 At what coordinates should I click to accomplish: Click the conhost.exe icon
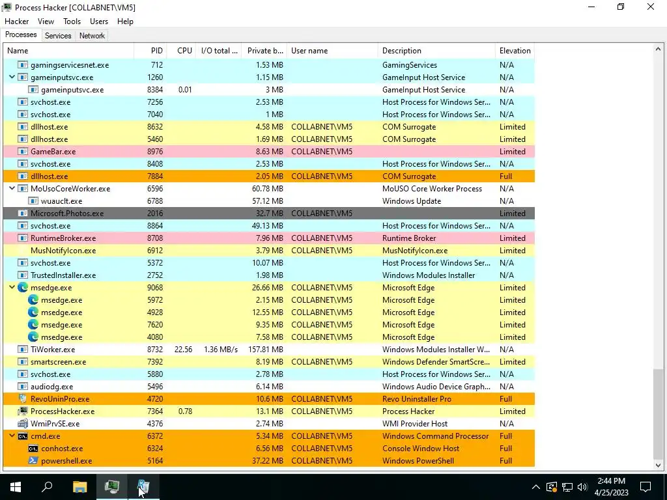click(33, 449)
